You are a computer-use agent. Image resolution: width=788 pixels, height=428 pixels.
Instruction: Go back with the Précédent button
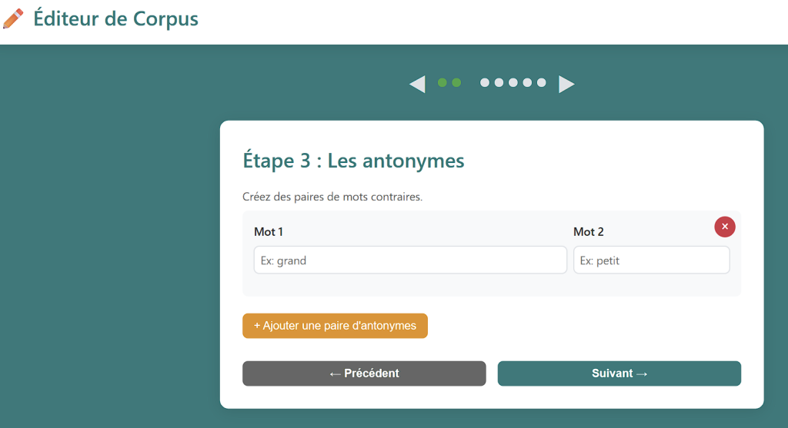[364, 373]
